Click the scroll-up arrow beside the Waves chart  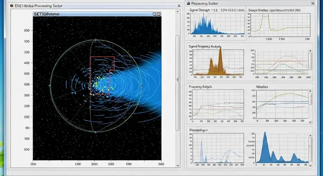(310, 91)
